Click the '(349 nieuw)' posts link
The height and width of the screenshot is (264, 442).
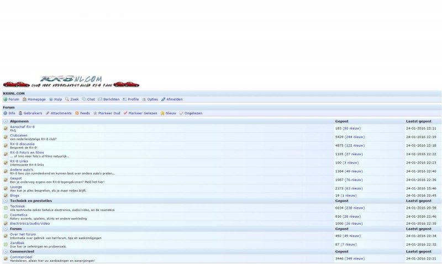pyautogui.click(x=355, y=258)
